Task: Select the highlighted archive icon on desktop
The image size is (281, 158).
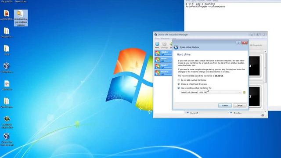Action: click(x=21, y=18)
